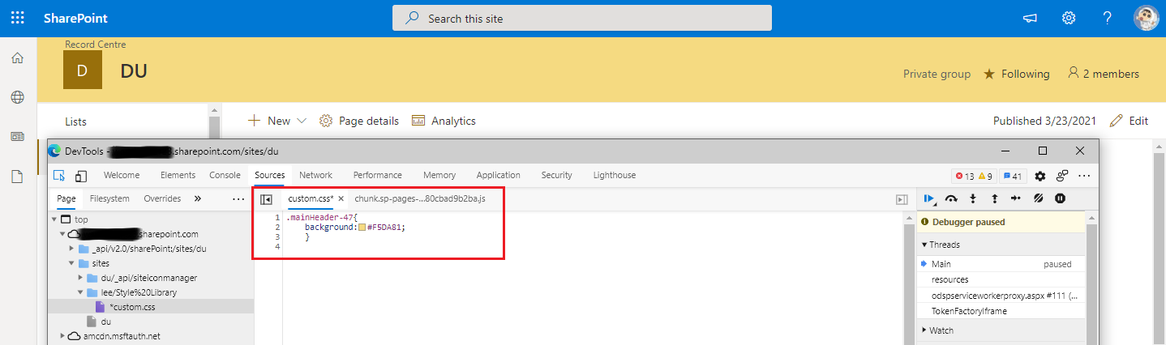Toggle pause on exceptions
Viewport: 1166px width, 345px height.
point(1060,198)
